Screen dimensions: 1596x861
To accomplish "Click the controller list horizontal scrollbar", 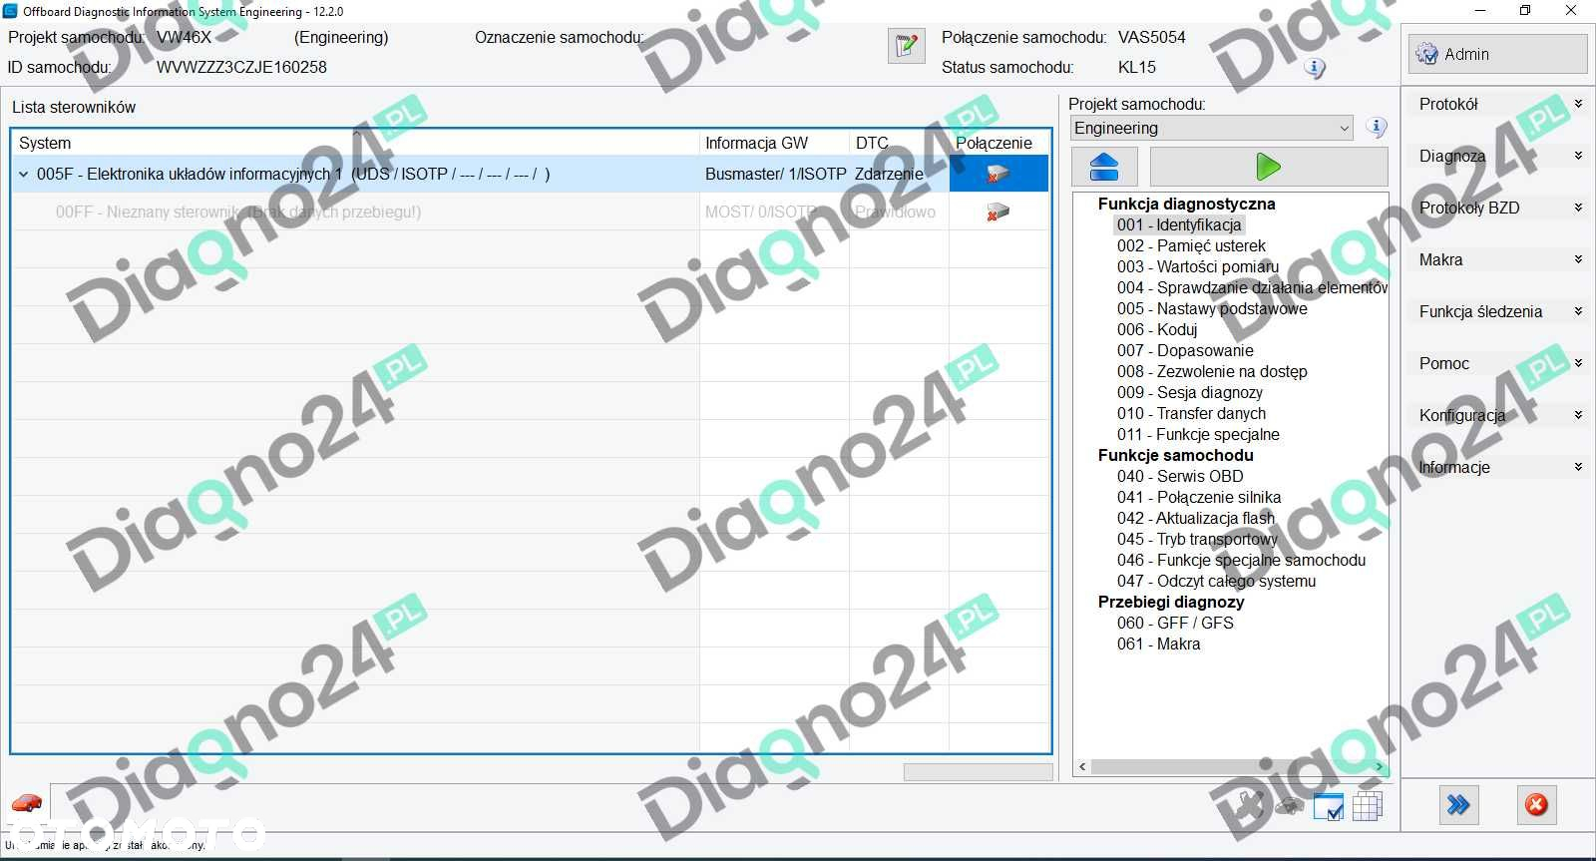I will (978, 772).
